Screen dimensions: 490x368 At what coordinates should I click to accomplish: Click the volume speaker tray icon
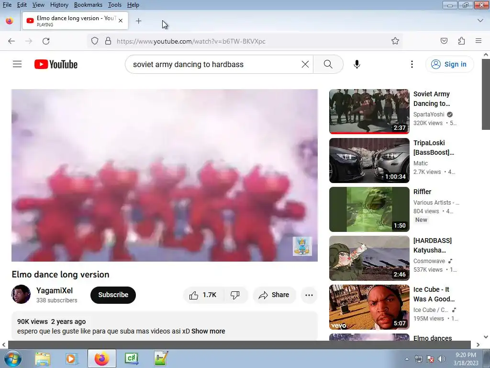(x=442, y=359)
